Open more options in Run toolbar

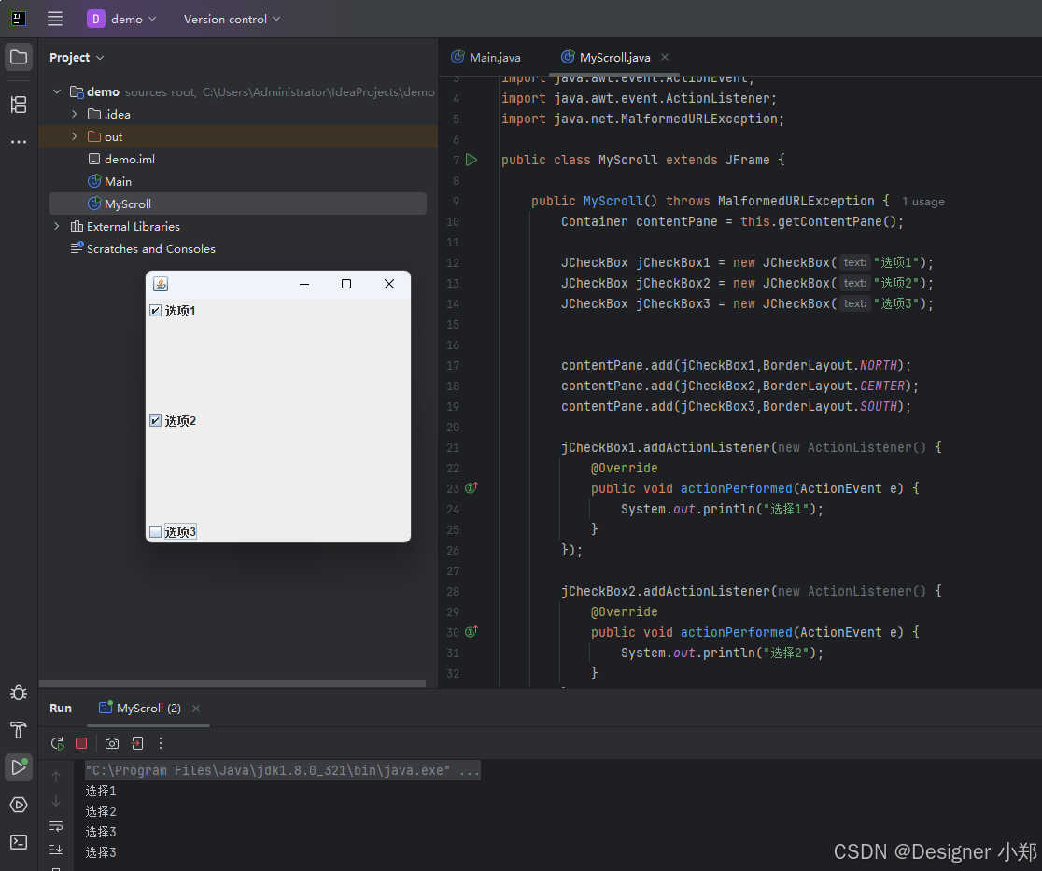161,743
